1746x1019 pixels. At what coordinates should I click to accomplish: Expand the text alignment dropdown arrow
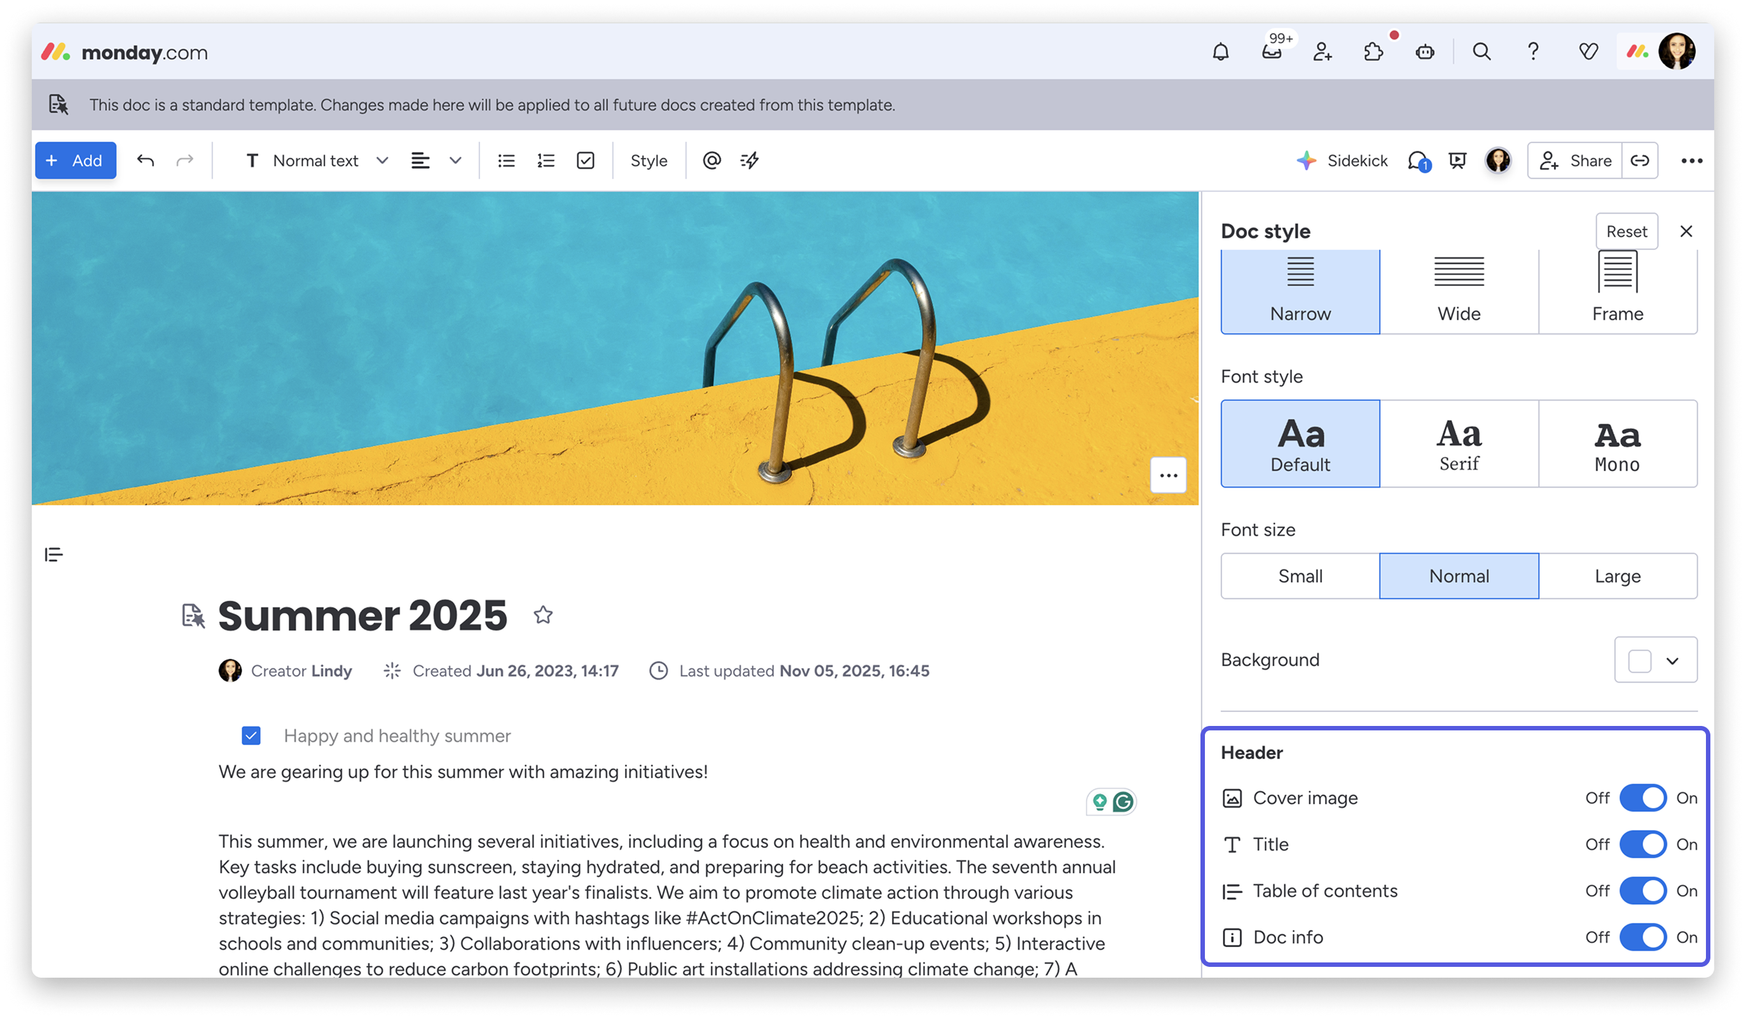(x=455, y=161)
